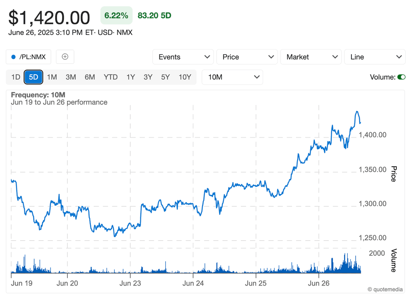Select the 5Y time range
Image resolution: width=412 pixels, height=304 pixels.
[165, 77]
